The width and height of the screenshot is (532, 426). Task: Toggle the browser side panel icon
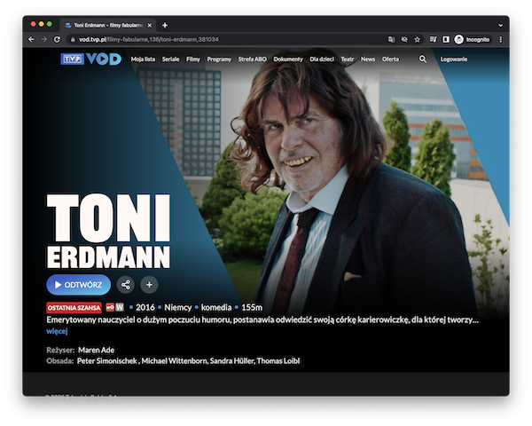click(x=446, y=40)
